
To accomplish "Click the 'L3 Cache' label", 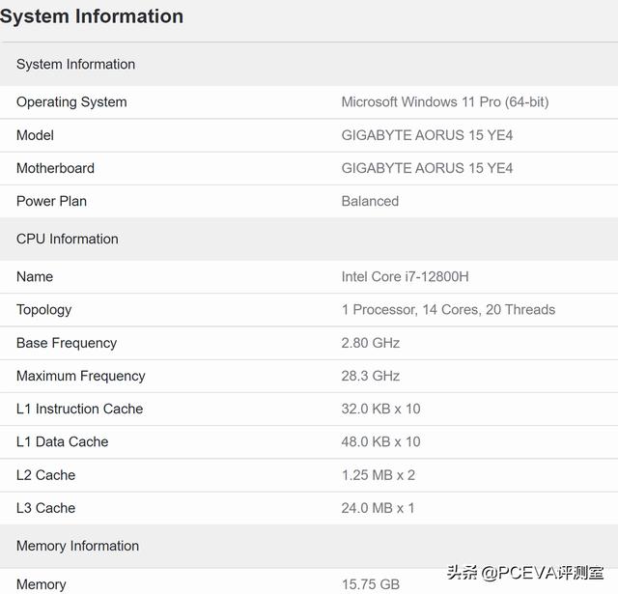I will click(45, 508).
